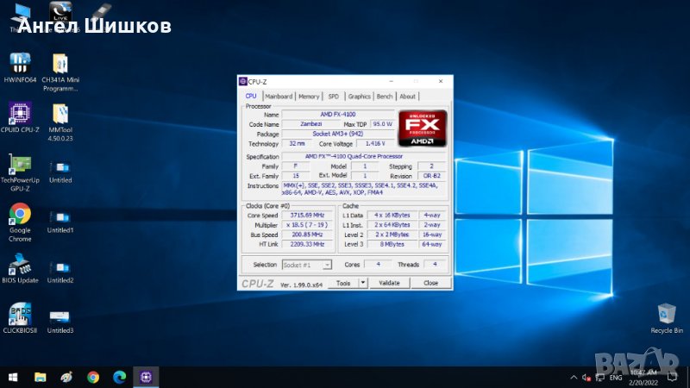The height and width of the screenshot is (388, 690).
Task: Open the Tools dropdown arrow
Action: (363, 283)
